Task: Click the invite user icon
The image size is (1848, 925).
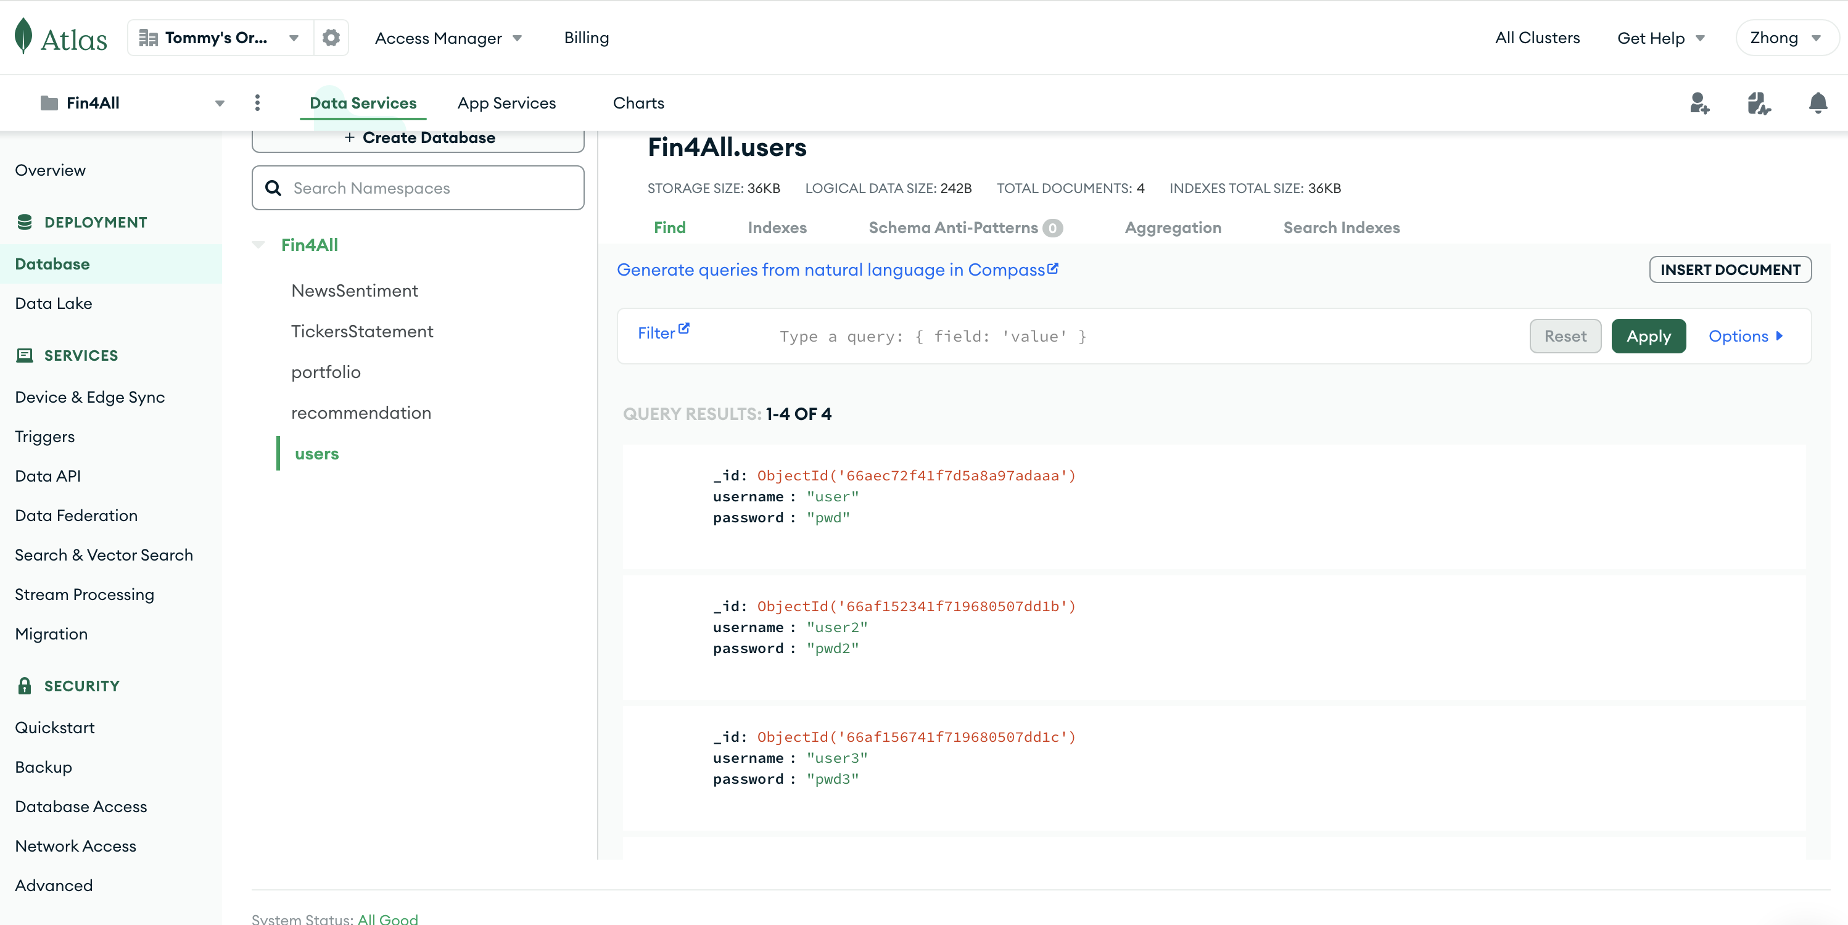Action: pos(1699,103)
